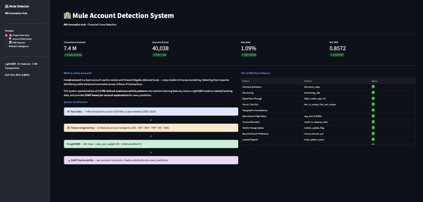Sort table by the Feature column header
Image resolution: width=423 pixels, height=202 pixels.
click(336, 81)
